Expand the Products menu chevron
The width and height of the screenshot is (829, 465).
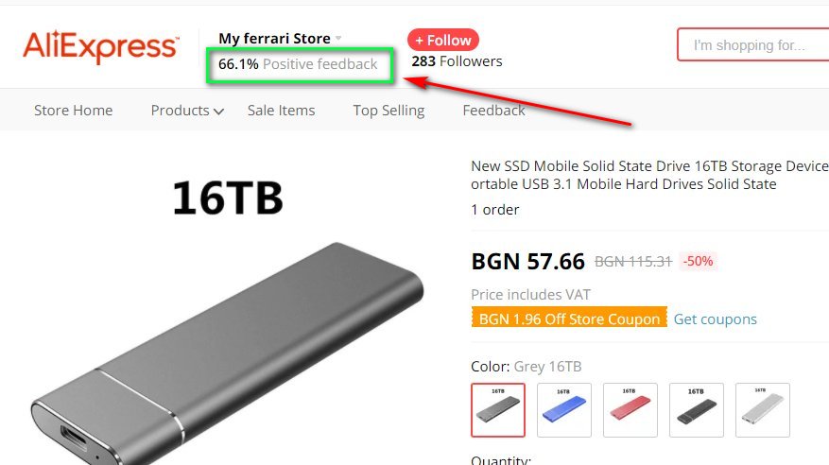pyautogui.click(x=218, y=111)
